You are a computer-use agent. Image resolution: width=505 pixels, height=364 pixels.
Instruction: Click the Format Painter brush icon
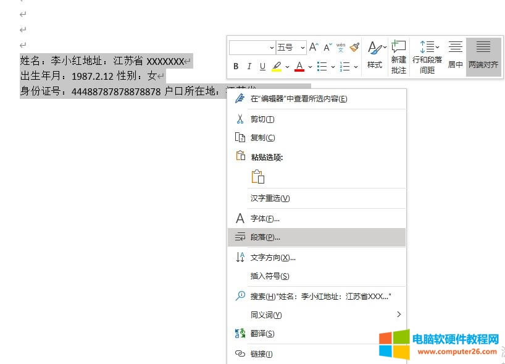[x=354, y=48]
